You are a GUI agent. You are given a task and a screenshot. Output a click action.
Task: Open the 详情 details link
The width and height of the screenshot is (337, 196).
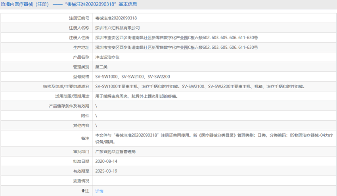[x=99, y=191]
